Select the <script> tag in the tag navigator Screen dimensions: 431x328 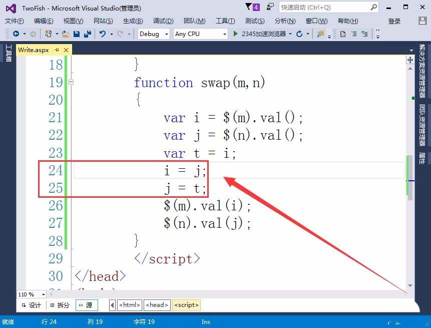click(186, 304)
